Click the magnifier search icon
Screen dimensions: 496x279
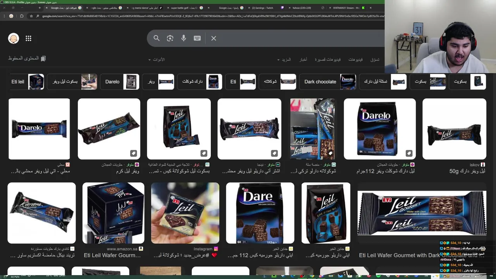pos(157,38)
